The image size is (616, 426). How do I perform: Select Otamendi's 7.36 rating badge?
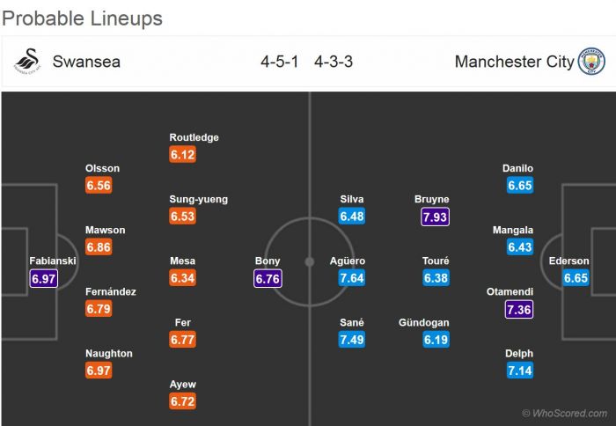click(519, 309)
